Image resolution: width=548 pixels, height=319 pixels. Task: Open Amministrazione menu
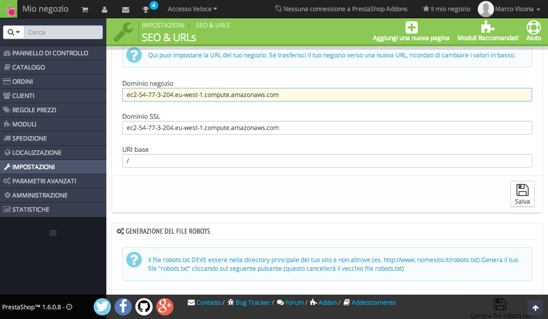tap(53, 196)
